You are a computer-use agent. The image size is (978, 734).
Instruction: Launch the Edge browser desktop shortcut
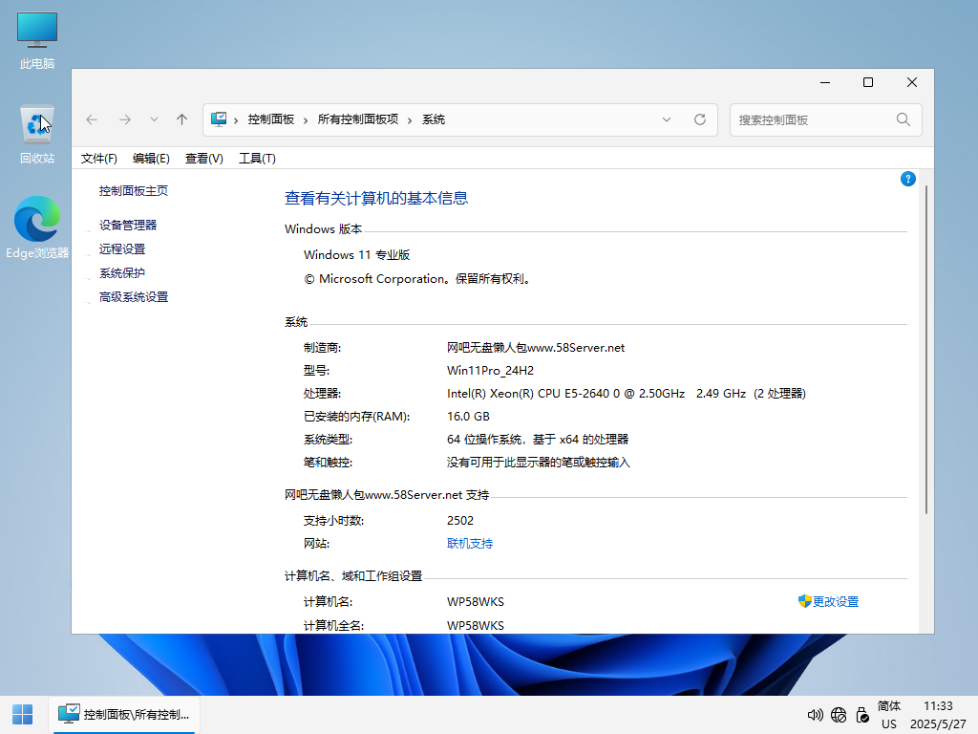(x=37, y=227)
